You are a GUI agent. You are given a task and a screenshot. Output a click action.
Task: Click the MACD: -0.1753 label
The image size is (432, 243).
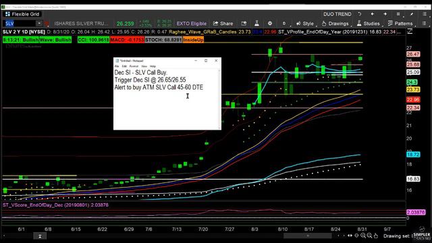(x=128, y=40)
